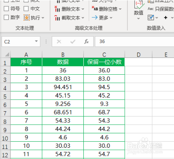
Task: Click cell containing 9.256
Action: (x=63, y=104)
